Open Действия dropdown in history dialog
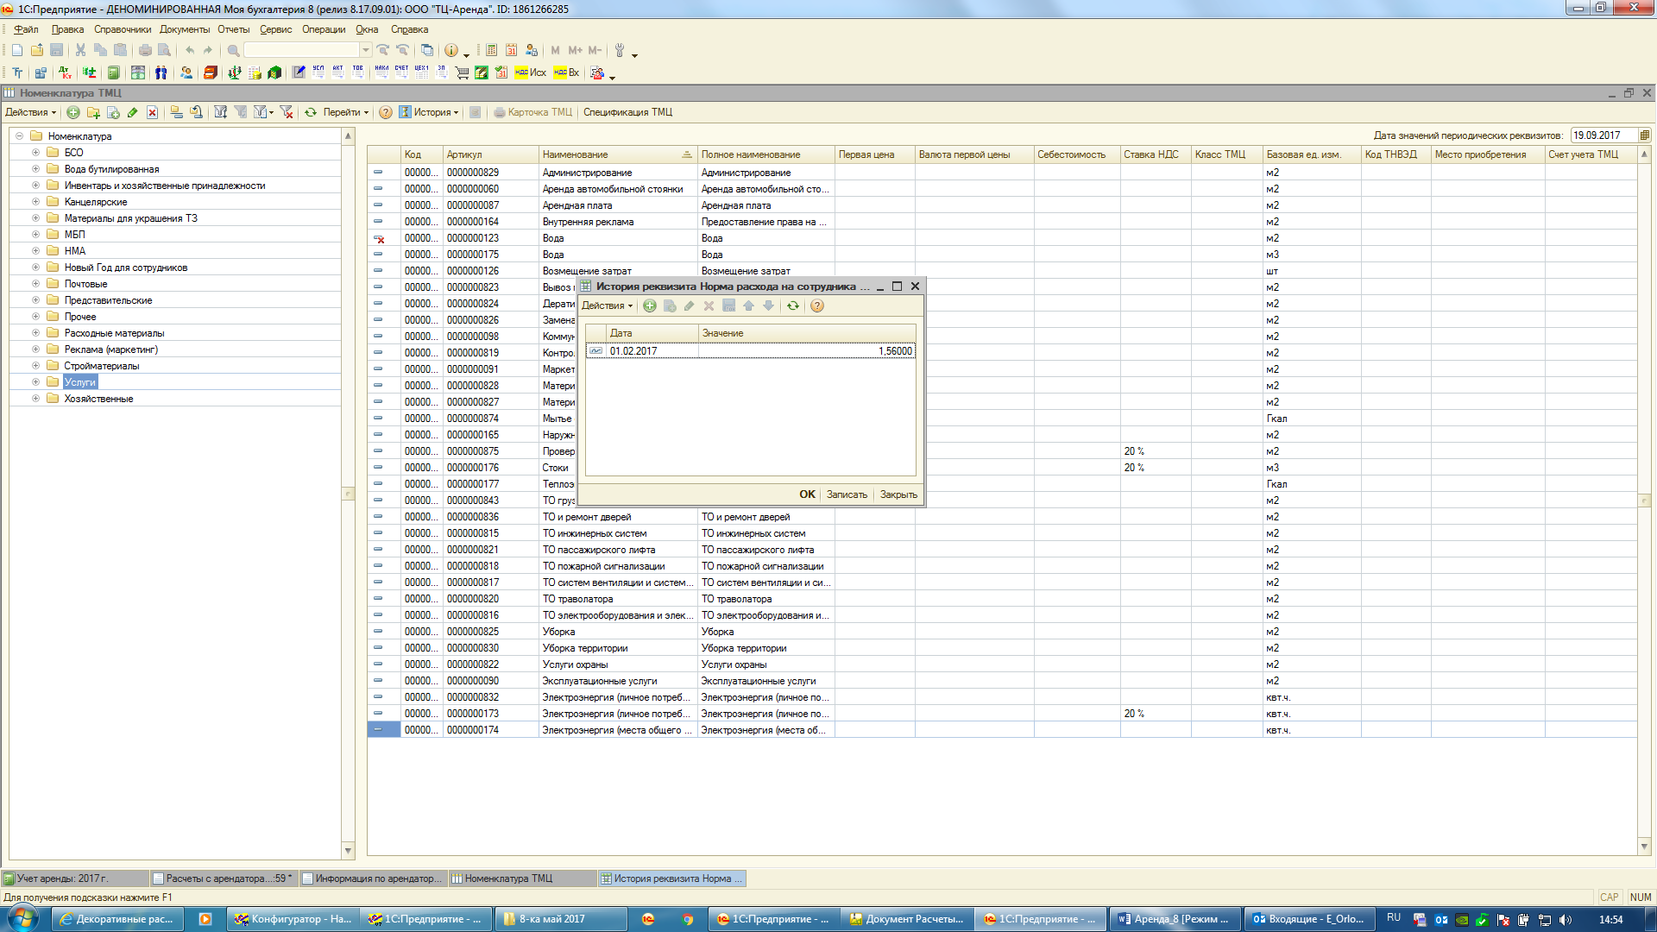Viewport: 1657px width, 932px height. tap(607, 305)
